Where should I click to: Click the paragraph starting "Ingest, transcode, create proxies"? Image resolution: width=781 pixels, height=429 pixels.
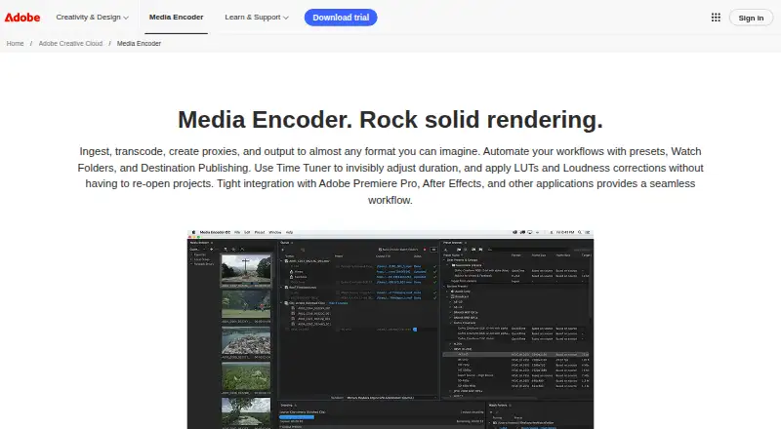(390, 175)
